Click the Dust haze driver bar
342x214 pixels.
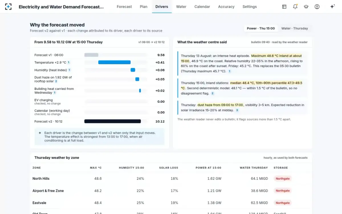pos(137,79)
